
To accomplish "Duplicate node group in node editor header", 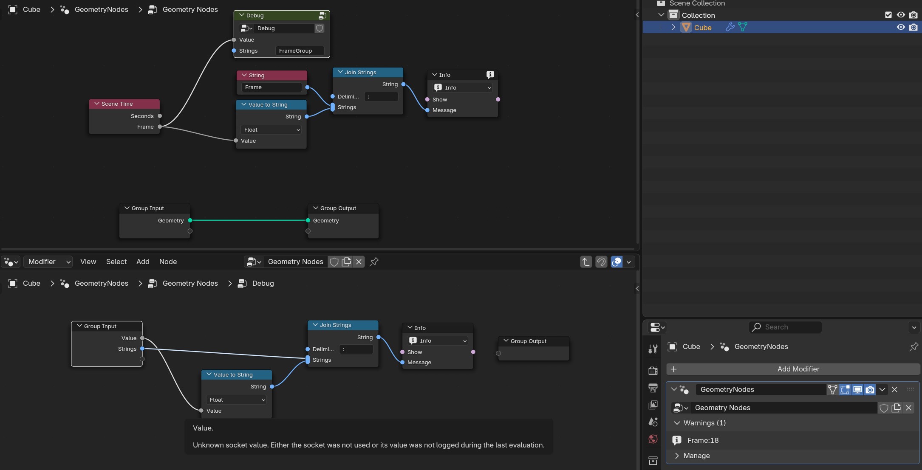I will (346, 262).
